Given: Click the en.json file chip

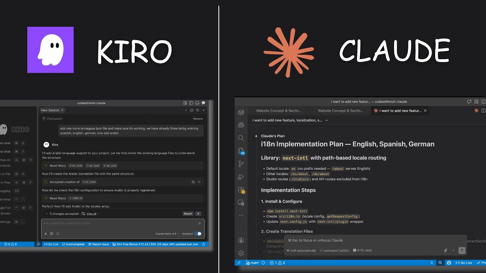Looking at the screenshot, I should coord(76,166).
